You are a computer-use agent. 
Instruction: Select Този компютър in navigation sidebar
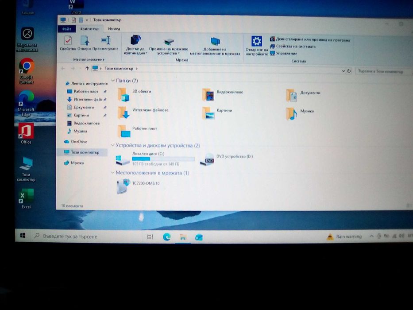(81, 152)
